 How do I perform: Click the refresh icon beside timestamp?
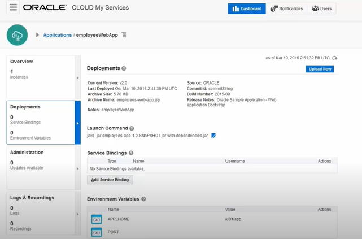(x=335, y=58)
